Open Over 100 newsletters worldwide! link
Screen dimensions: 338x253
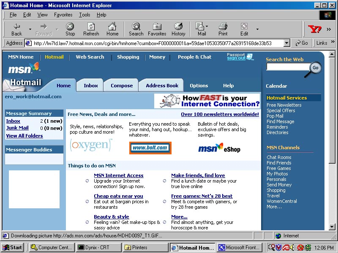(x=220, y=114)
